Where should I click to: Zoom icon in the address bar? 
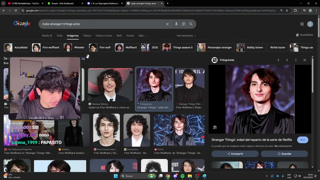281,10
